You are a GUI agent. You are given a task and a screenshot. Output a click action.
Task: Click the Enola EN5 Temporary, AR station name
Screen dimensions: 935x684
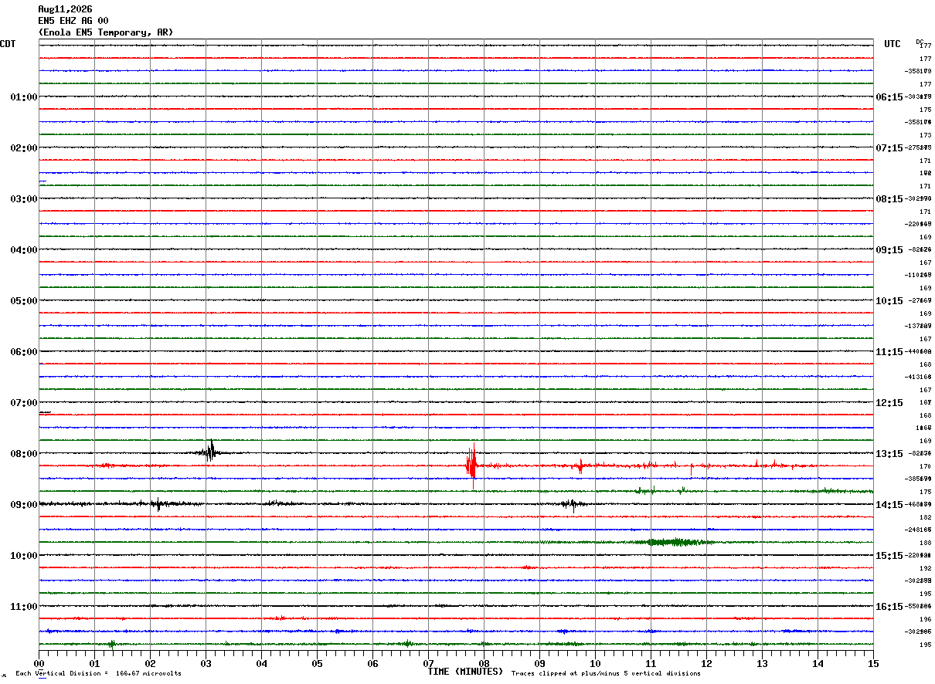106,32
